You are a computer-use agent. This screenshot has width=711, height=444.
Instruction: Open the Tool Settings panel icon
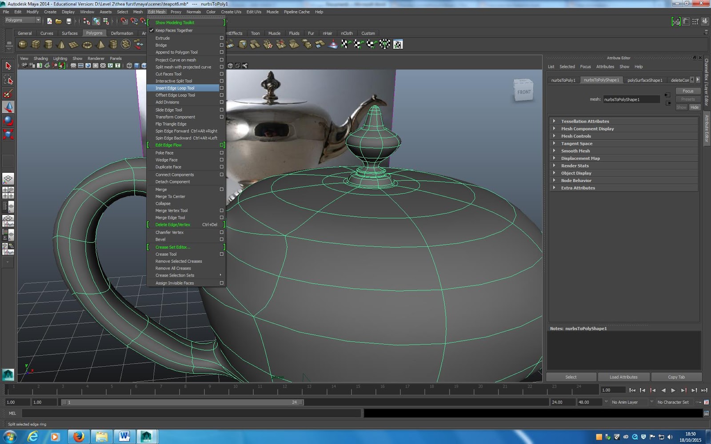[x=695, y=21]
